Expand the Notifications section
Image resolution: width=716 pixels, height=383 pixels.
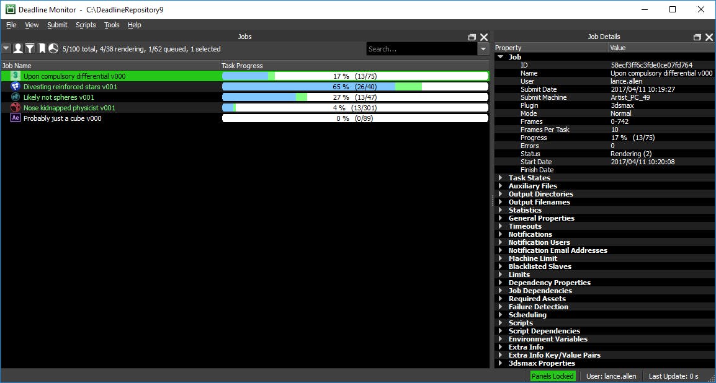pyautogui.click(x=501, y=234)
